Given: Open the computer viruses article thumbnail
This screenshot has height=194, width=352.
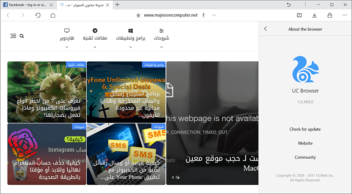Looking at the screenshot, I should (x=47, y=92).
